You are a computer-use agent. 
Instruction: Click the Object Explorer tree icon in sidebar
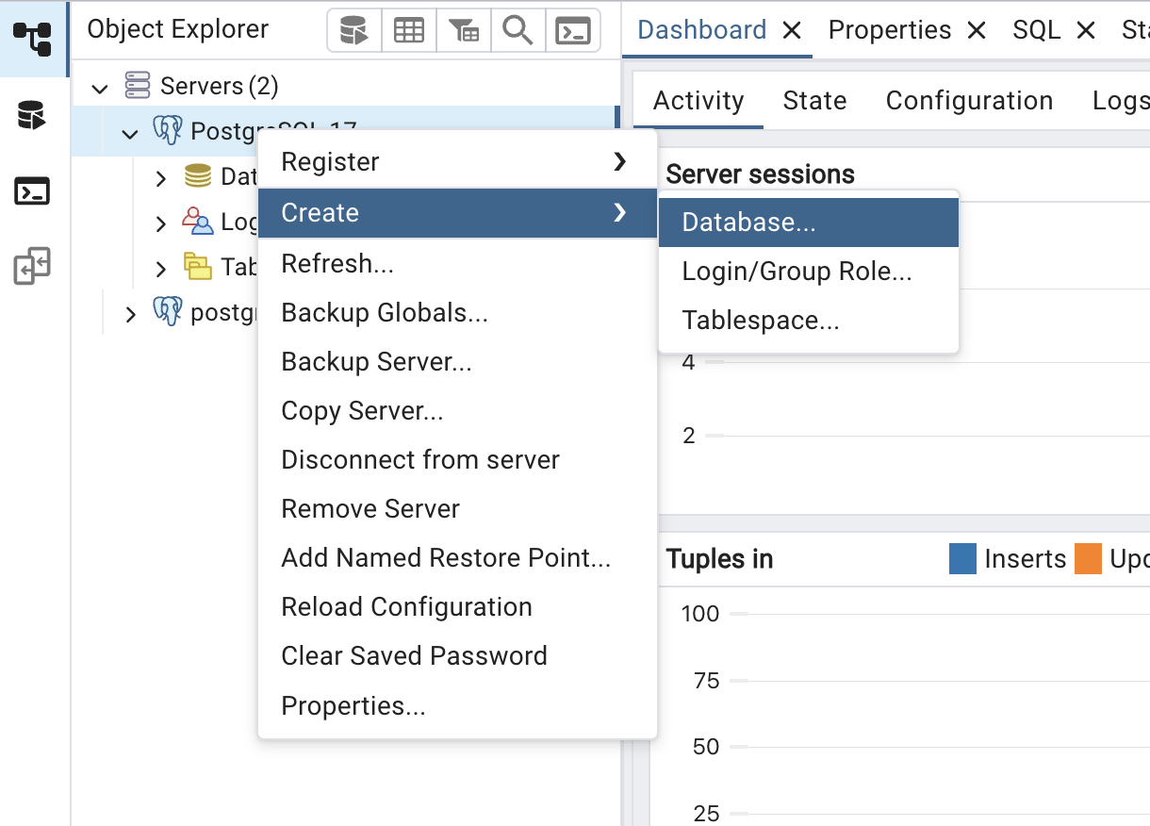point(32,39)
